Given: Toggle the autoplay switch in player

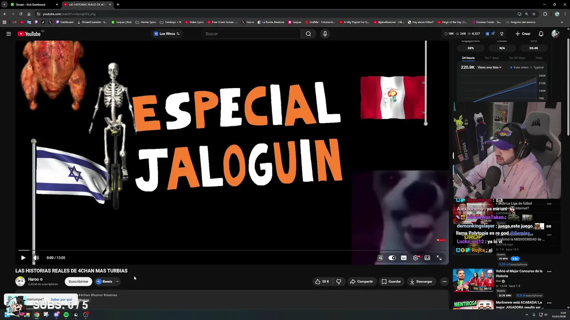Looking at the screenshot, I should tap(392, 258).
